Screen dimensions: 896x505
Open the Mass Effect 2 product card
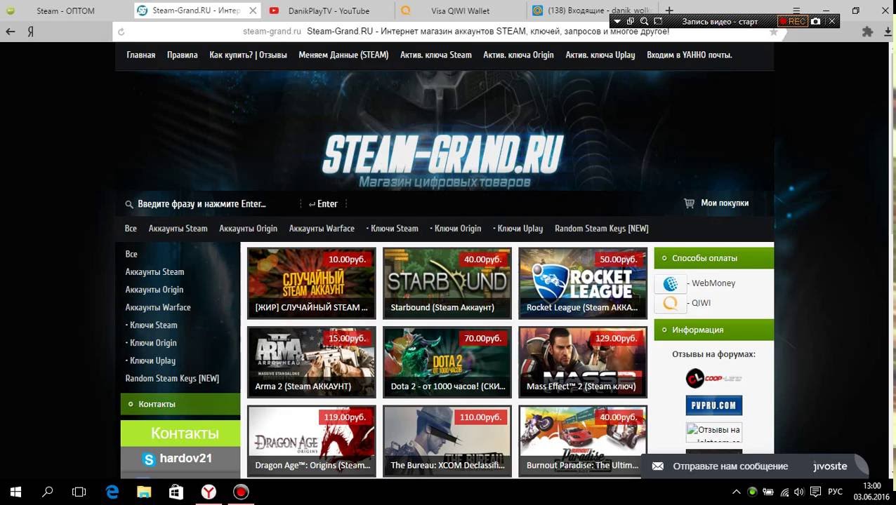point(583,362)
